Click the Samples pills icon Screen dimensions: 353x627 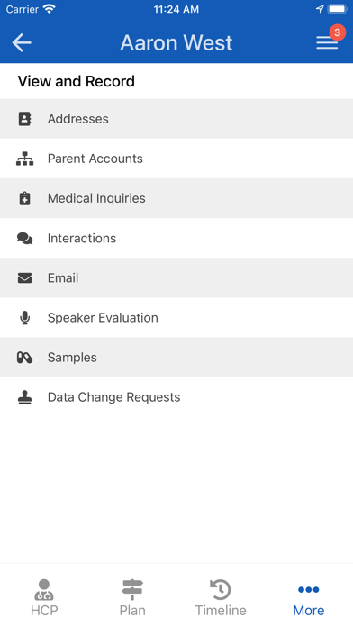25,358
